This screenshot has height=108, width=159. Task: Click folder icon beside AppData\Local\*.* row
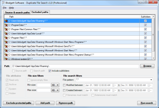[x=6, y=34]
